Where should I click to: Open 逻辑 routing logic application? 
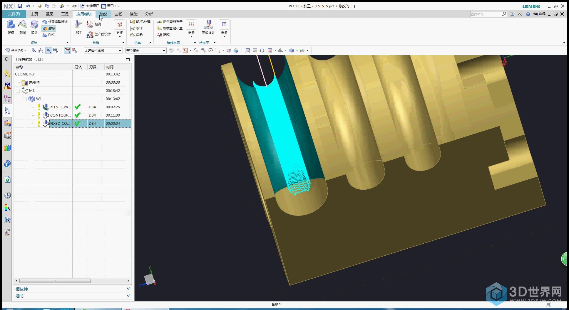[x=163, y=35]
